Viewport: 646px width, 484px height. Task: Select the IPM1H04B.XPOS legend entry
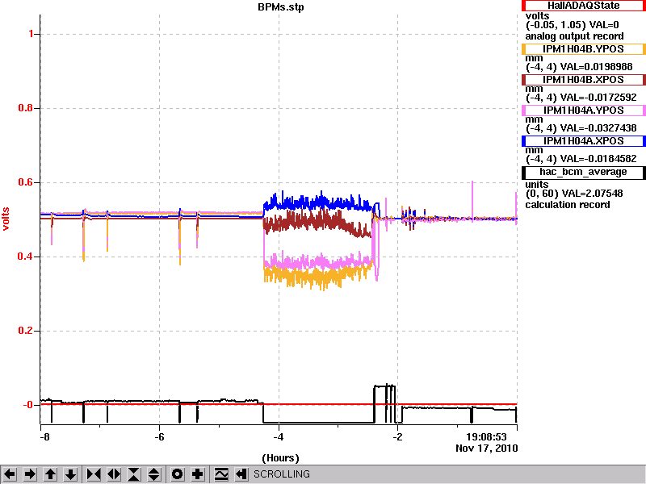(583, 79)
